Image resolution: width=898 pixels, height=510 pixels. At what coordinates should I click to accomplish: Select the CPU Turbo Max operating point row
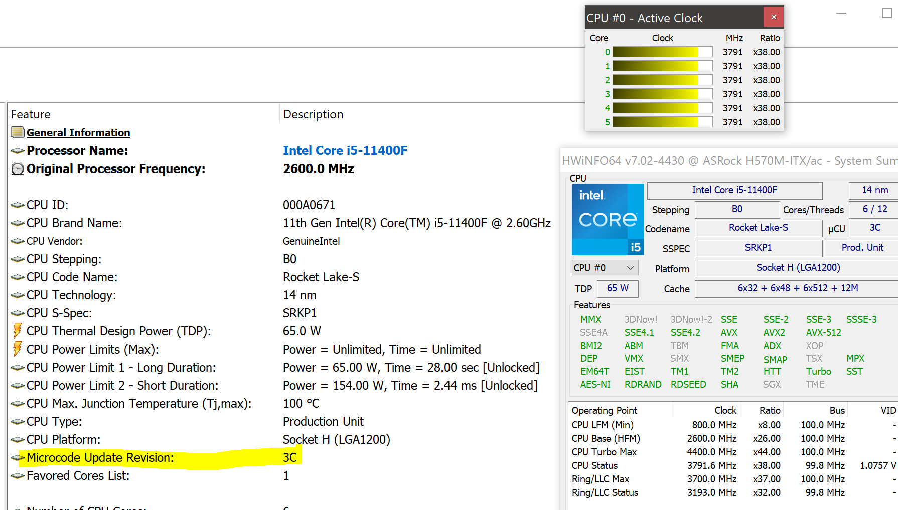(x=733, y=452)
